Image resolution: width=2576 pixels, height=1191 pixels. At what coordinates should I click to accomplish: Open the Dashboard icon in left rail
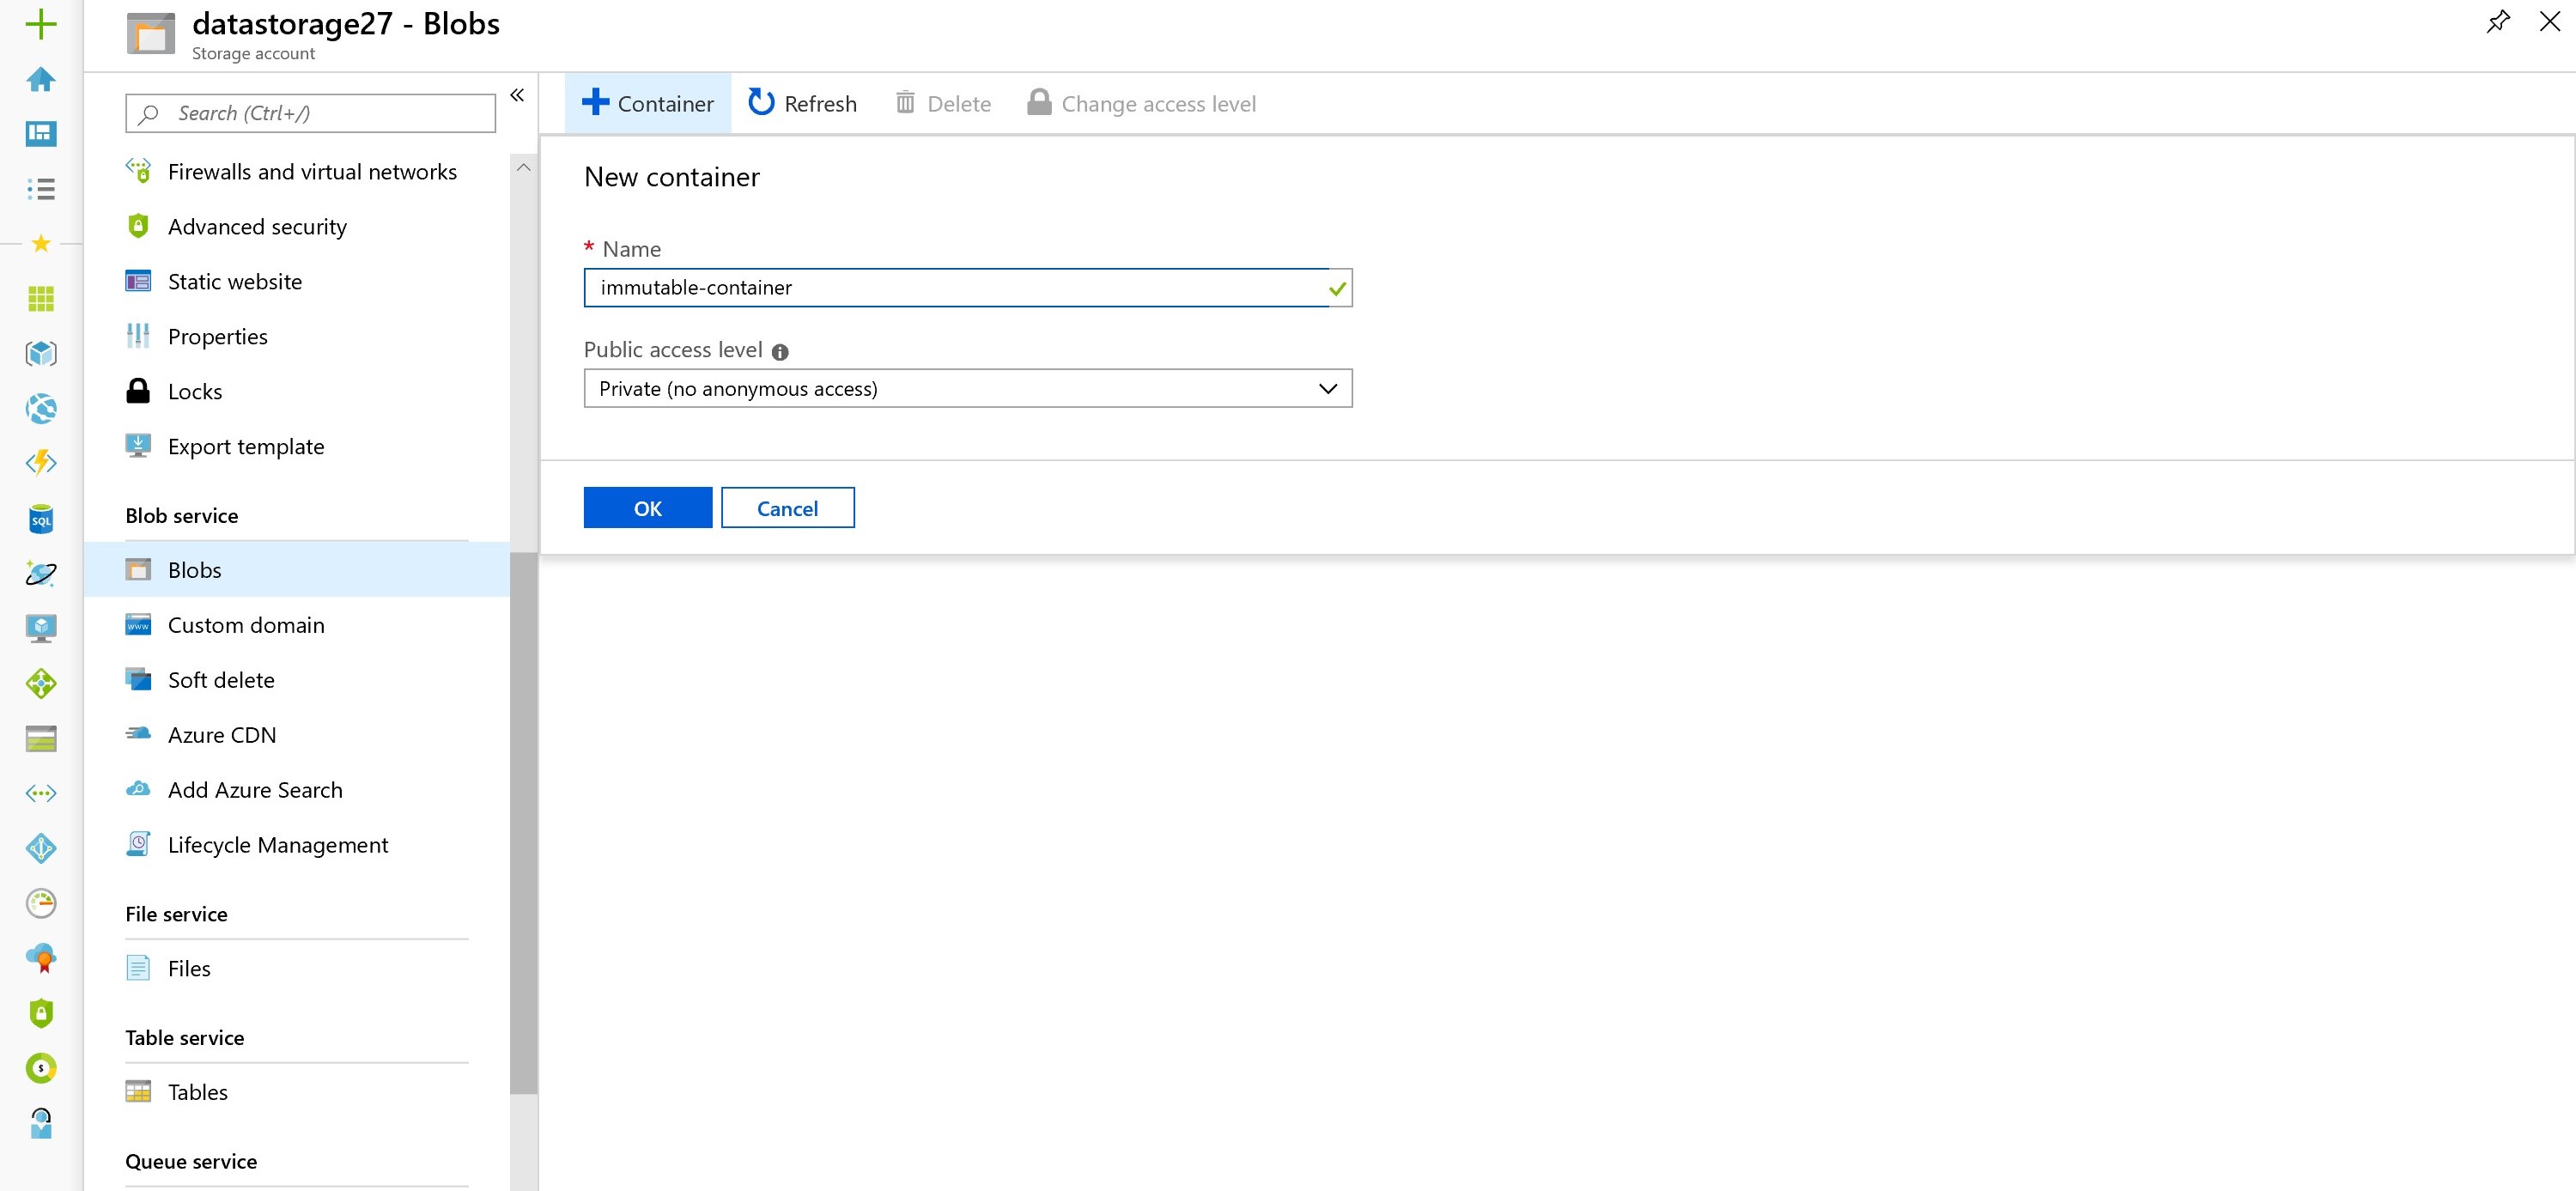pyautogui.click(x=40, y=133)
